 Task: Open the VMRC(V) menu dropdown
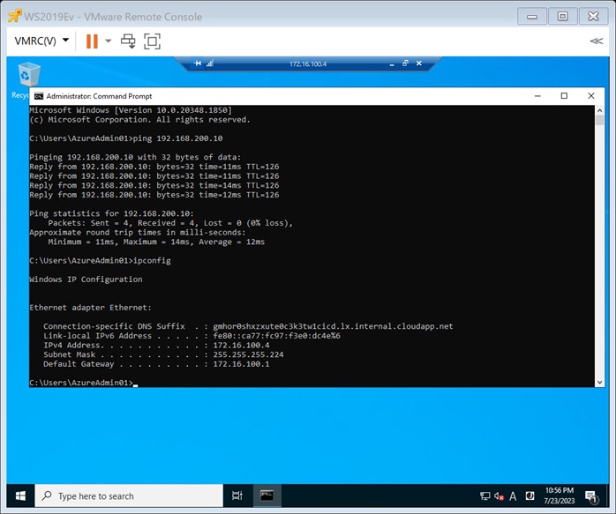[41, 41]
